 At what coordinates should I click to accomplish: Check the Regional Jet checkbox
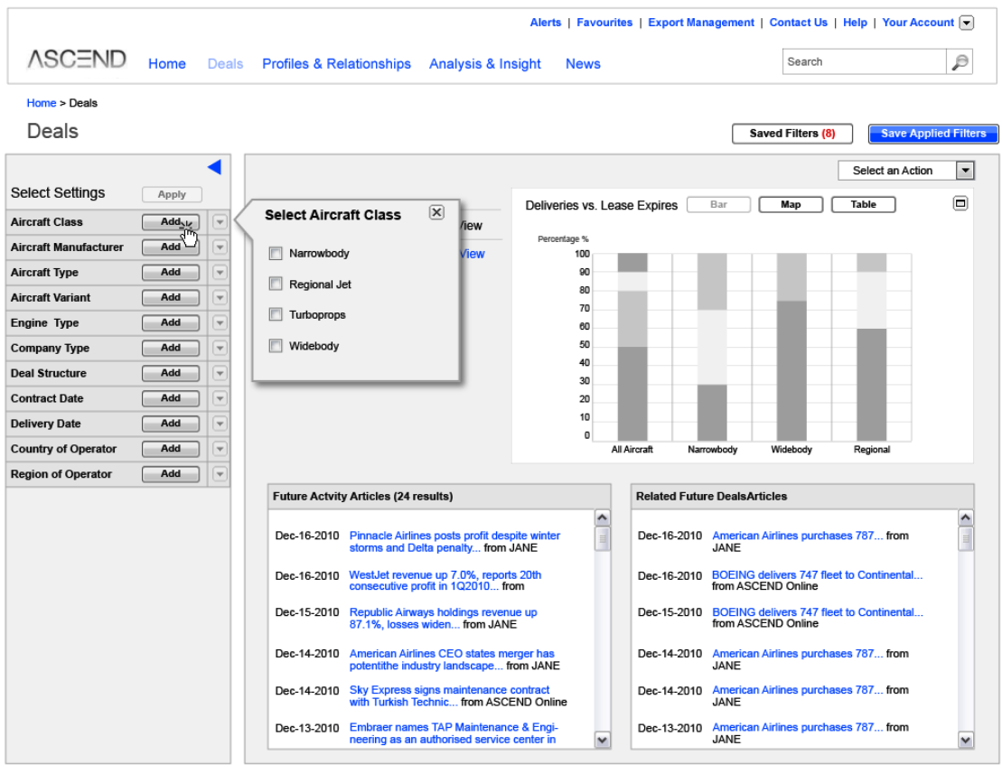276,284
